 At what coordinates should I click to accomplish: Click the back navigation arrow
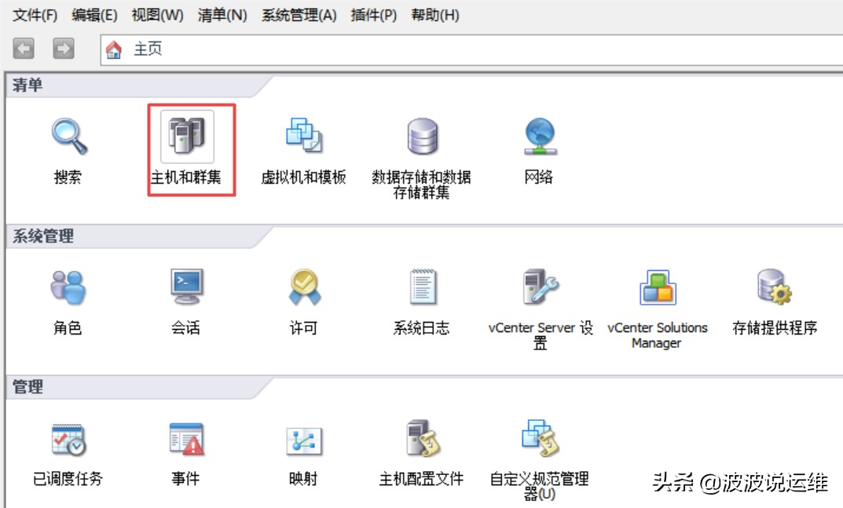pos(23,49)
